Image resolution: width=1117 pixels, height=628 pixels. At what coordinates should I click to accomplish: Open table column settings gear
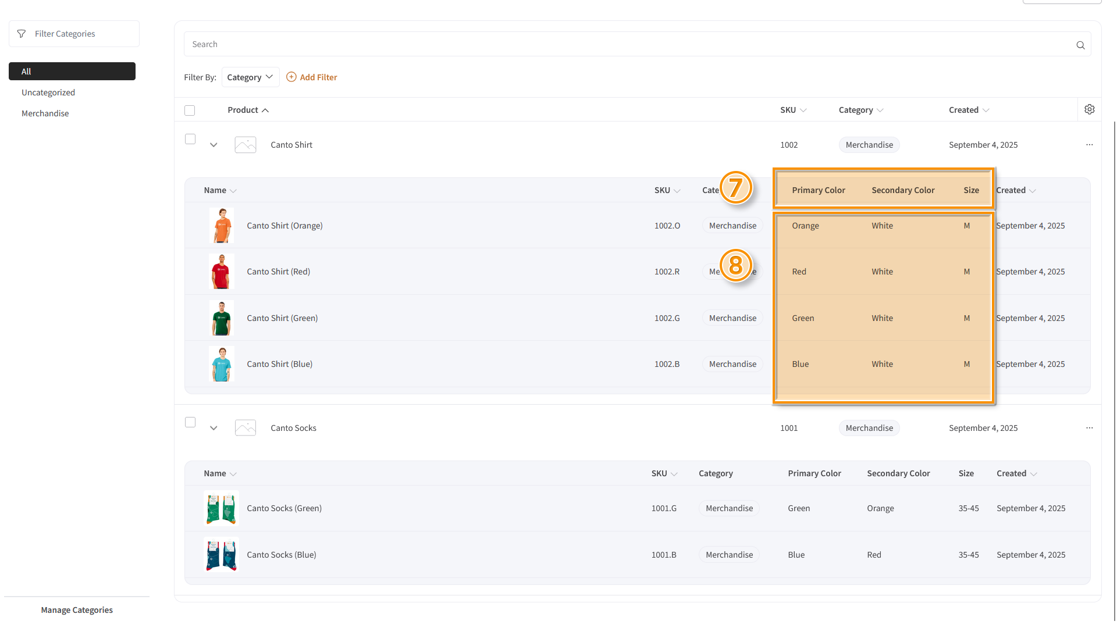pyautogui.click(x=1090, y=109)
